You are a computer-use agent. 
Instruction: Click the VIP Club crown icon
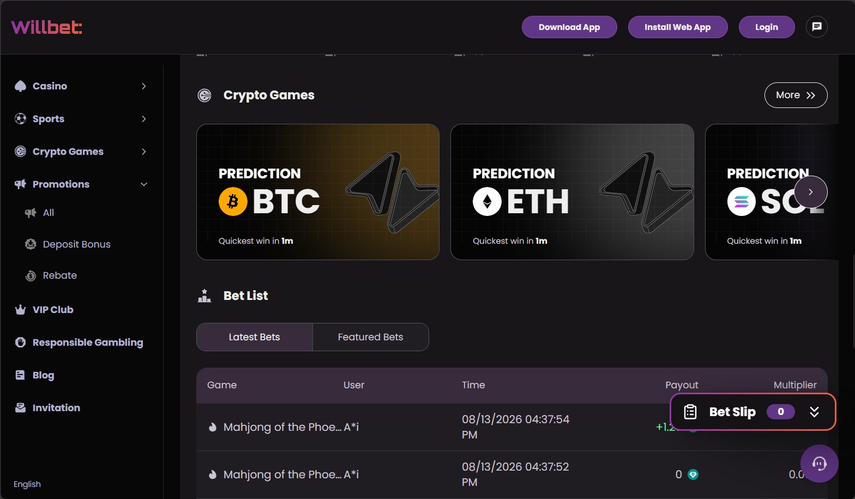20,310
